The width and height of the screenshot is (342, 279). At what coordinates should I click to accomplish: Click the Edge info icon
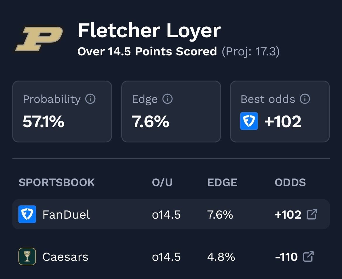pyautogui.click(x=167, y=99)
